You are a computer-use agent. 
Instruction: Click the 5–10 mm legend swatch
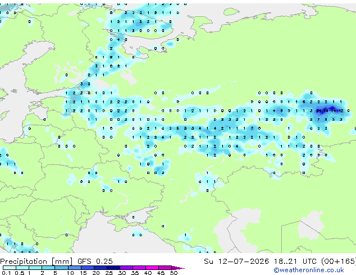click(x=61, y=268)
